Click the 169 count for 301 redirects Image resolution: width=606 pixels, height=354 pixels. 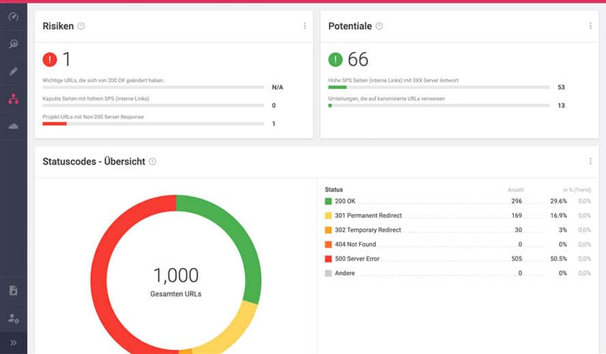[517, 215]
